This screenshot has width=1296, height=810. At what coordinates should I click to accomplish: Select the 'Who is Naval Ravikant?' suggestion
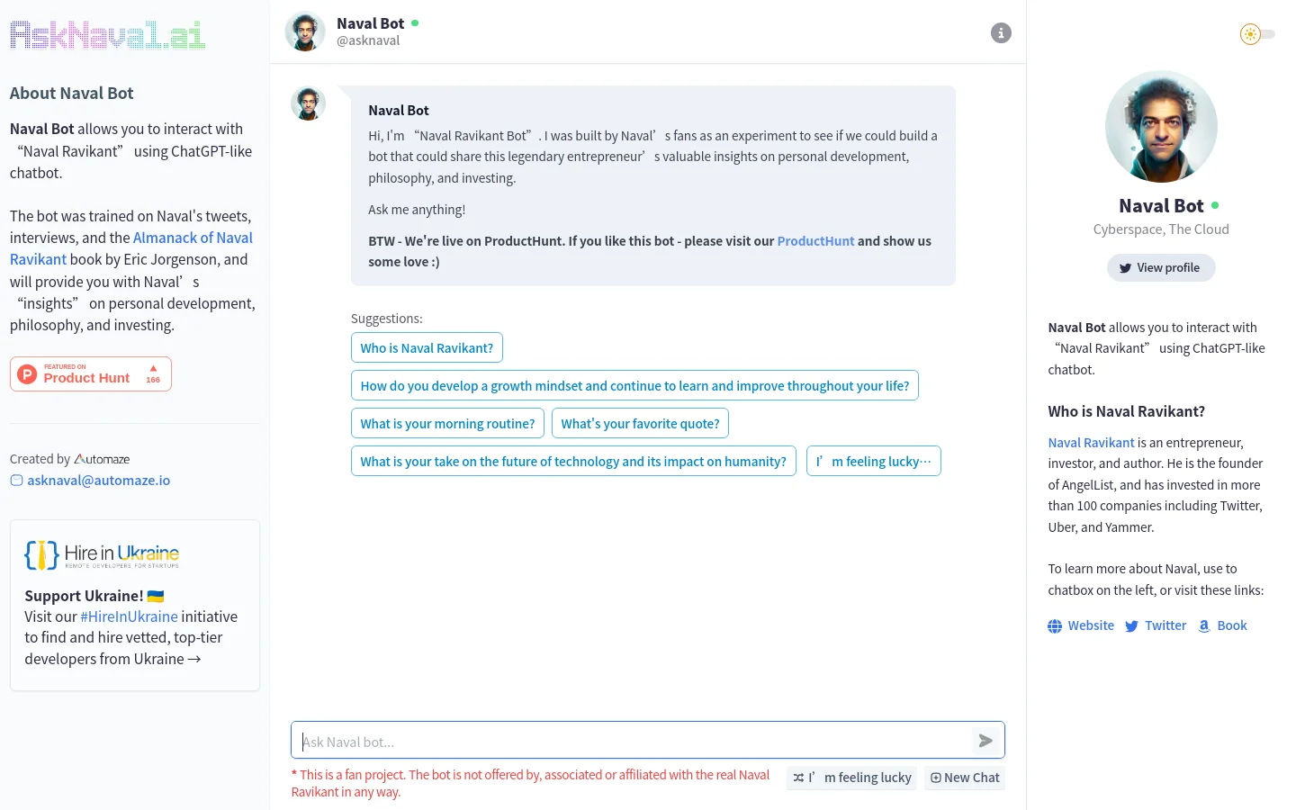pyautogui.click(x=427, y=347)
